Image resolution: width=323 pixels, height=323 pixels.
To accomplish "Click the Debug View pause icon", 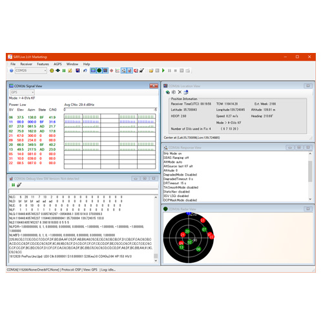I will (14, 185).
